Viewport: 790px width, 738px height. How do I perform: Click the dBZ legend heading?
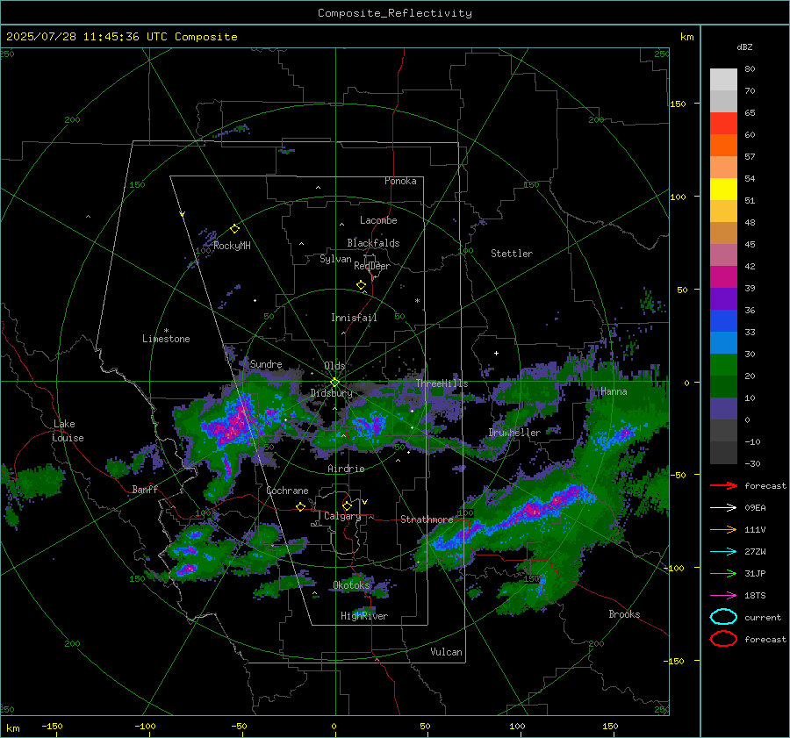click(x=744, y=47)
